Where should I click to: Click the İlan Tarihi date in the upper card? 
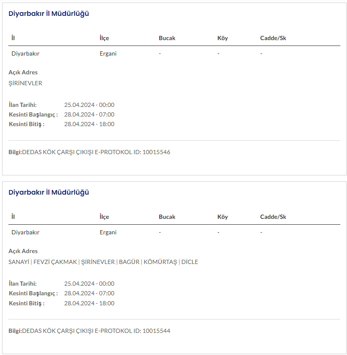[x=89, y=105]
